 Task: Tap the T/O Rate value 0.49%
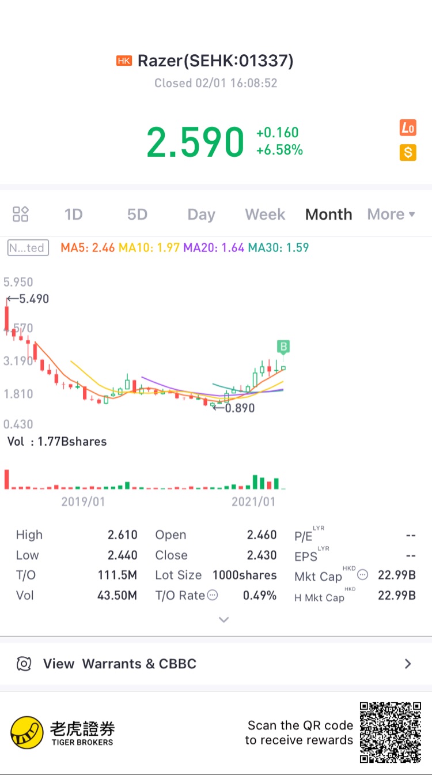tap(260, 595)
